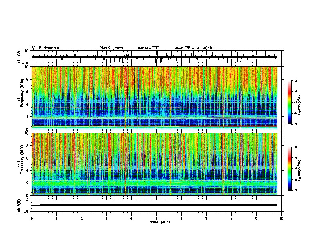Select the "start UT = 4 :40: 0" text
Screen dimensions: 317x245
[193, 48]
